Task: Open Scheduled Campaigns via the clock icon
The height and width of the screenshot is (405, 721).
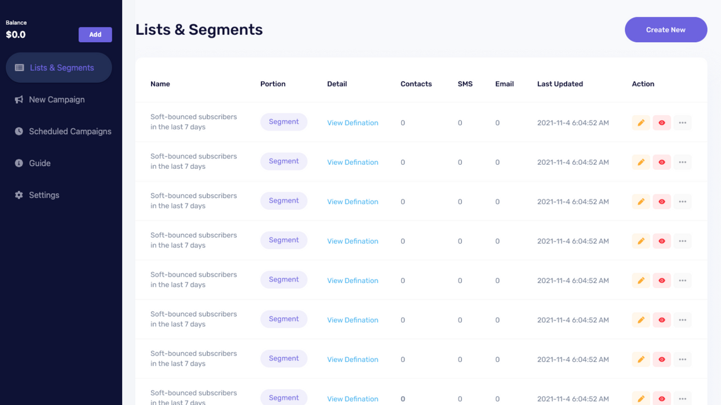Action: [19, 131]
